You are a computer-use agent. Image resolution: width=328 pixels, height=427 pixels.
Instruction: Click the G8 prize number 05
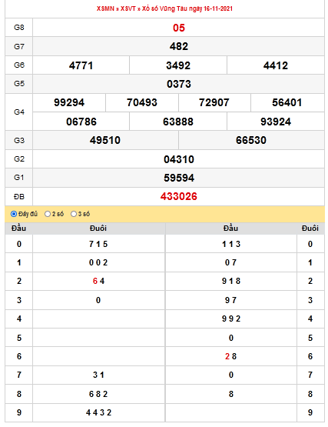click(179, 28)
